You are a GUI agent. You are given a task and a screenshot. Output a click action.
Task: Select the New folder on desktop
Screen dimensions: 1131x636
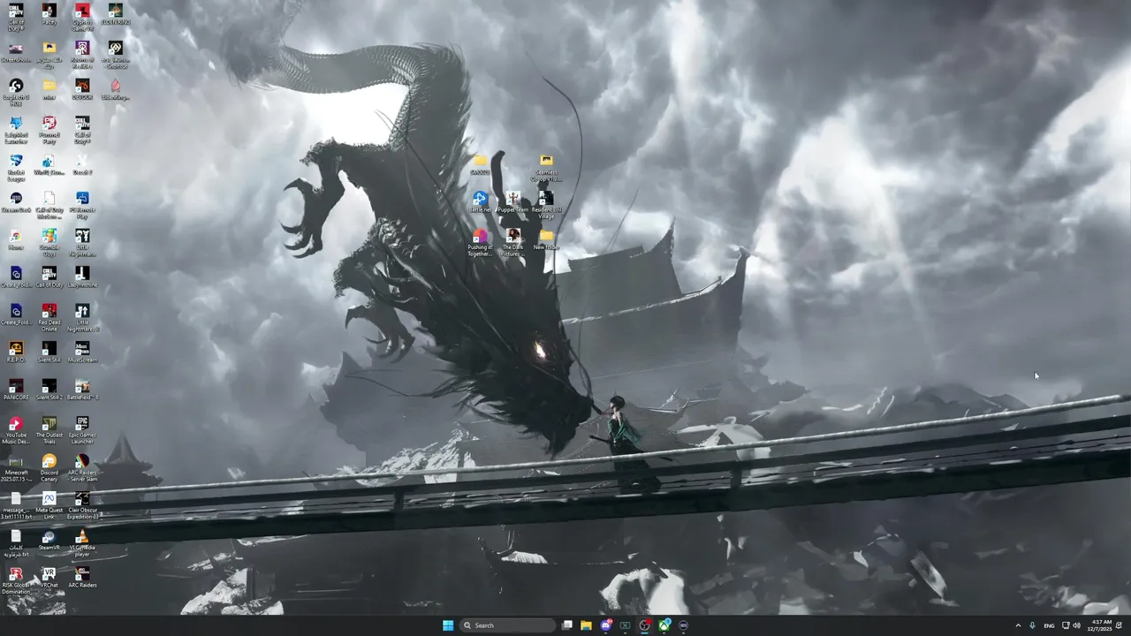coord(546,239)
